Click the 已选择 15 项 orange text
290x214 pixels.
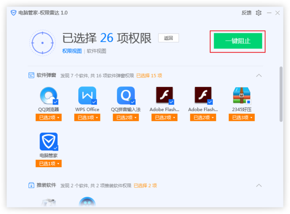pyautogui.click(x=149, y=75)
